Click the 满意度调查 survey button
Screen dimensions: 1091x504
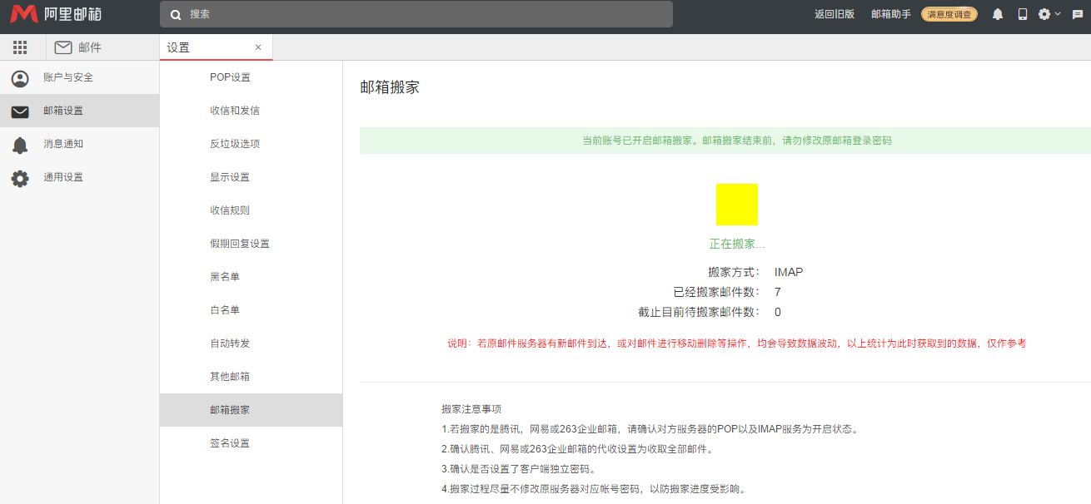tap(949, 14)
